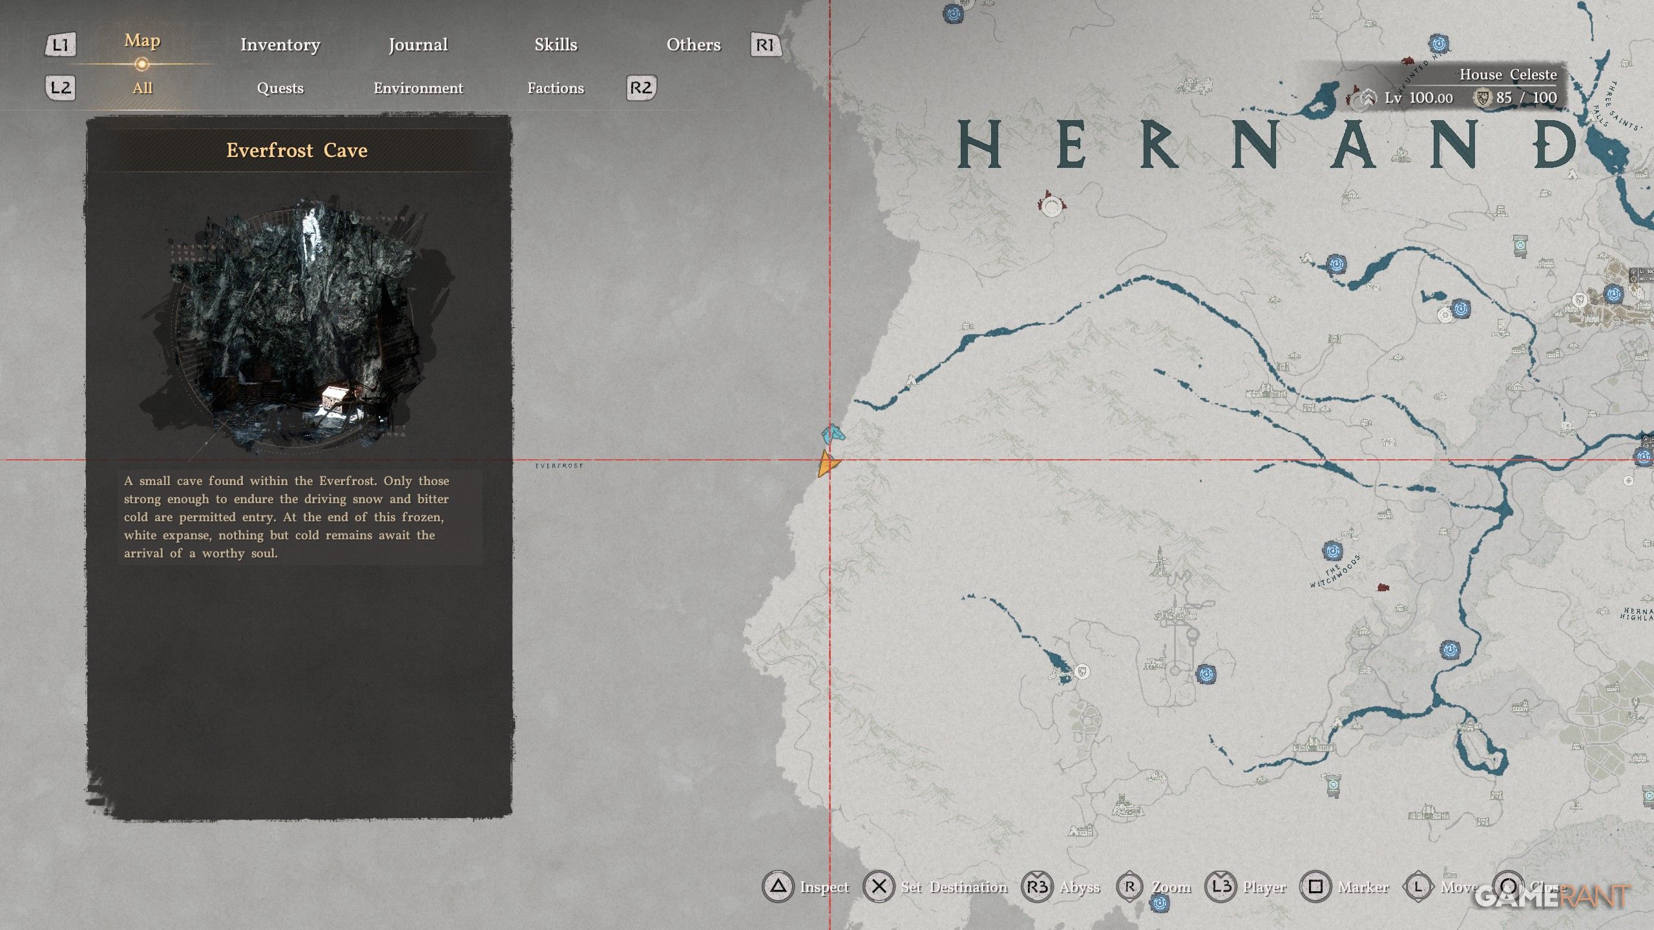Switch to the Journal tab

[x=418, y=45]
